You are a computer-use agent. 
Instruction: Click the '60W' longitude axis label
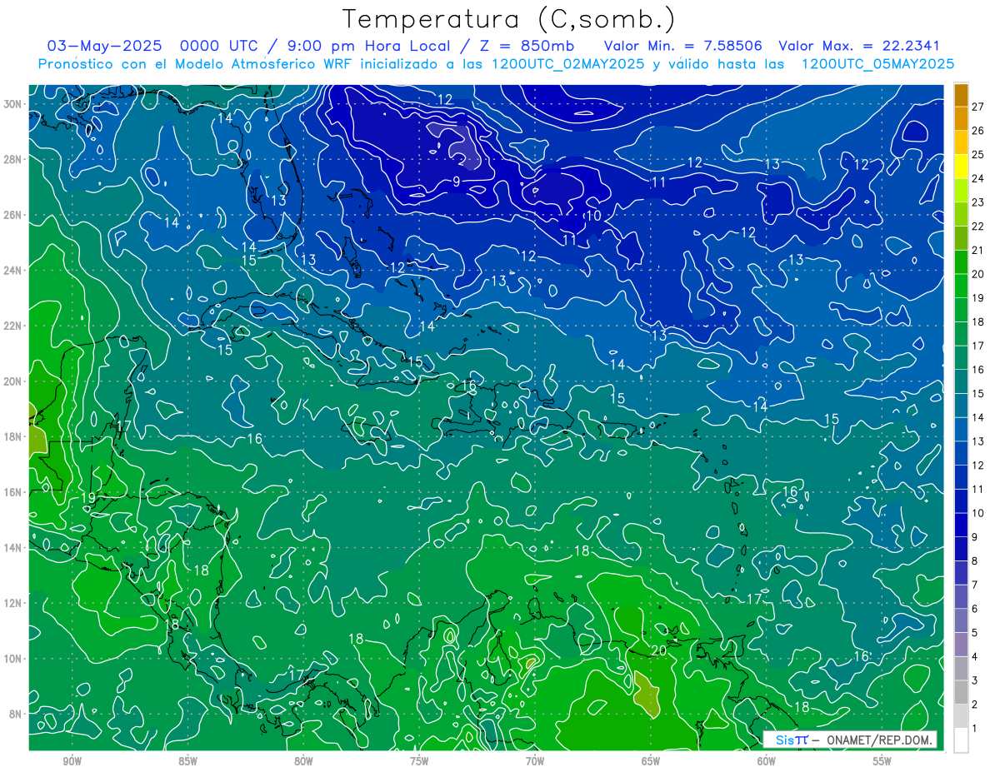pos(767,761)
